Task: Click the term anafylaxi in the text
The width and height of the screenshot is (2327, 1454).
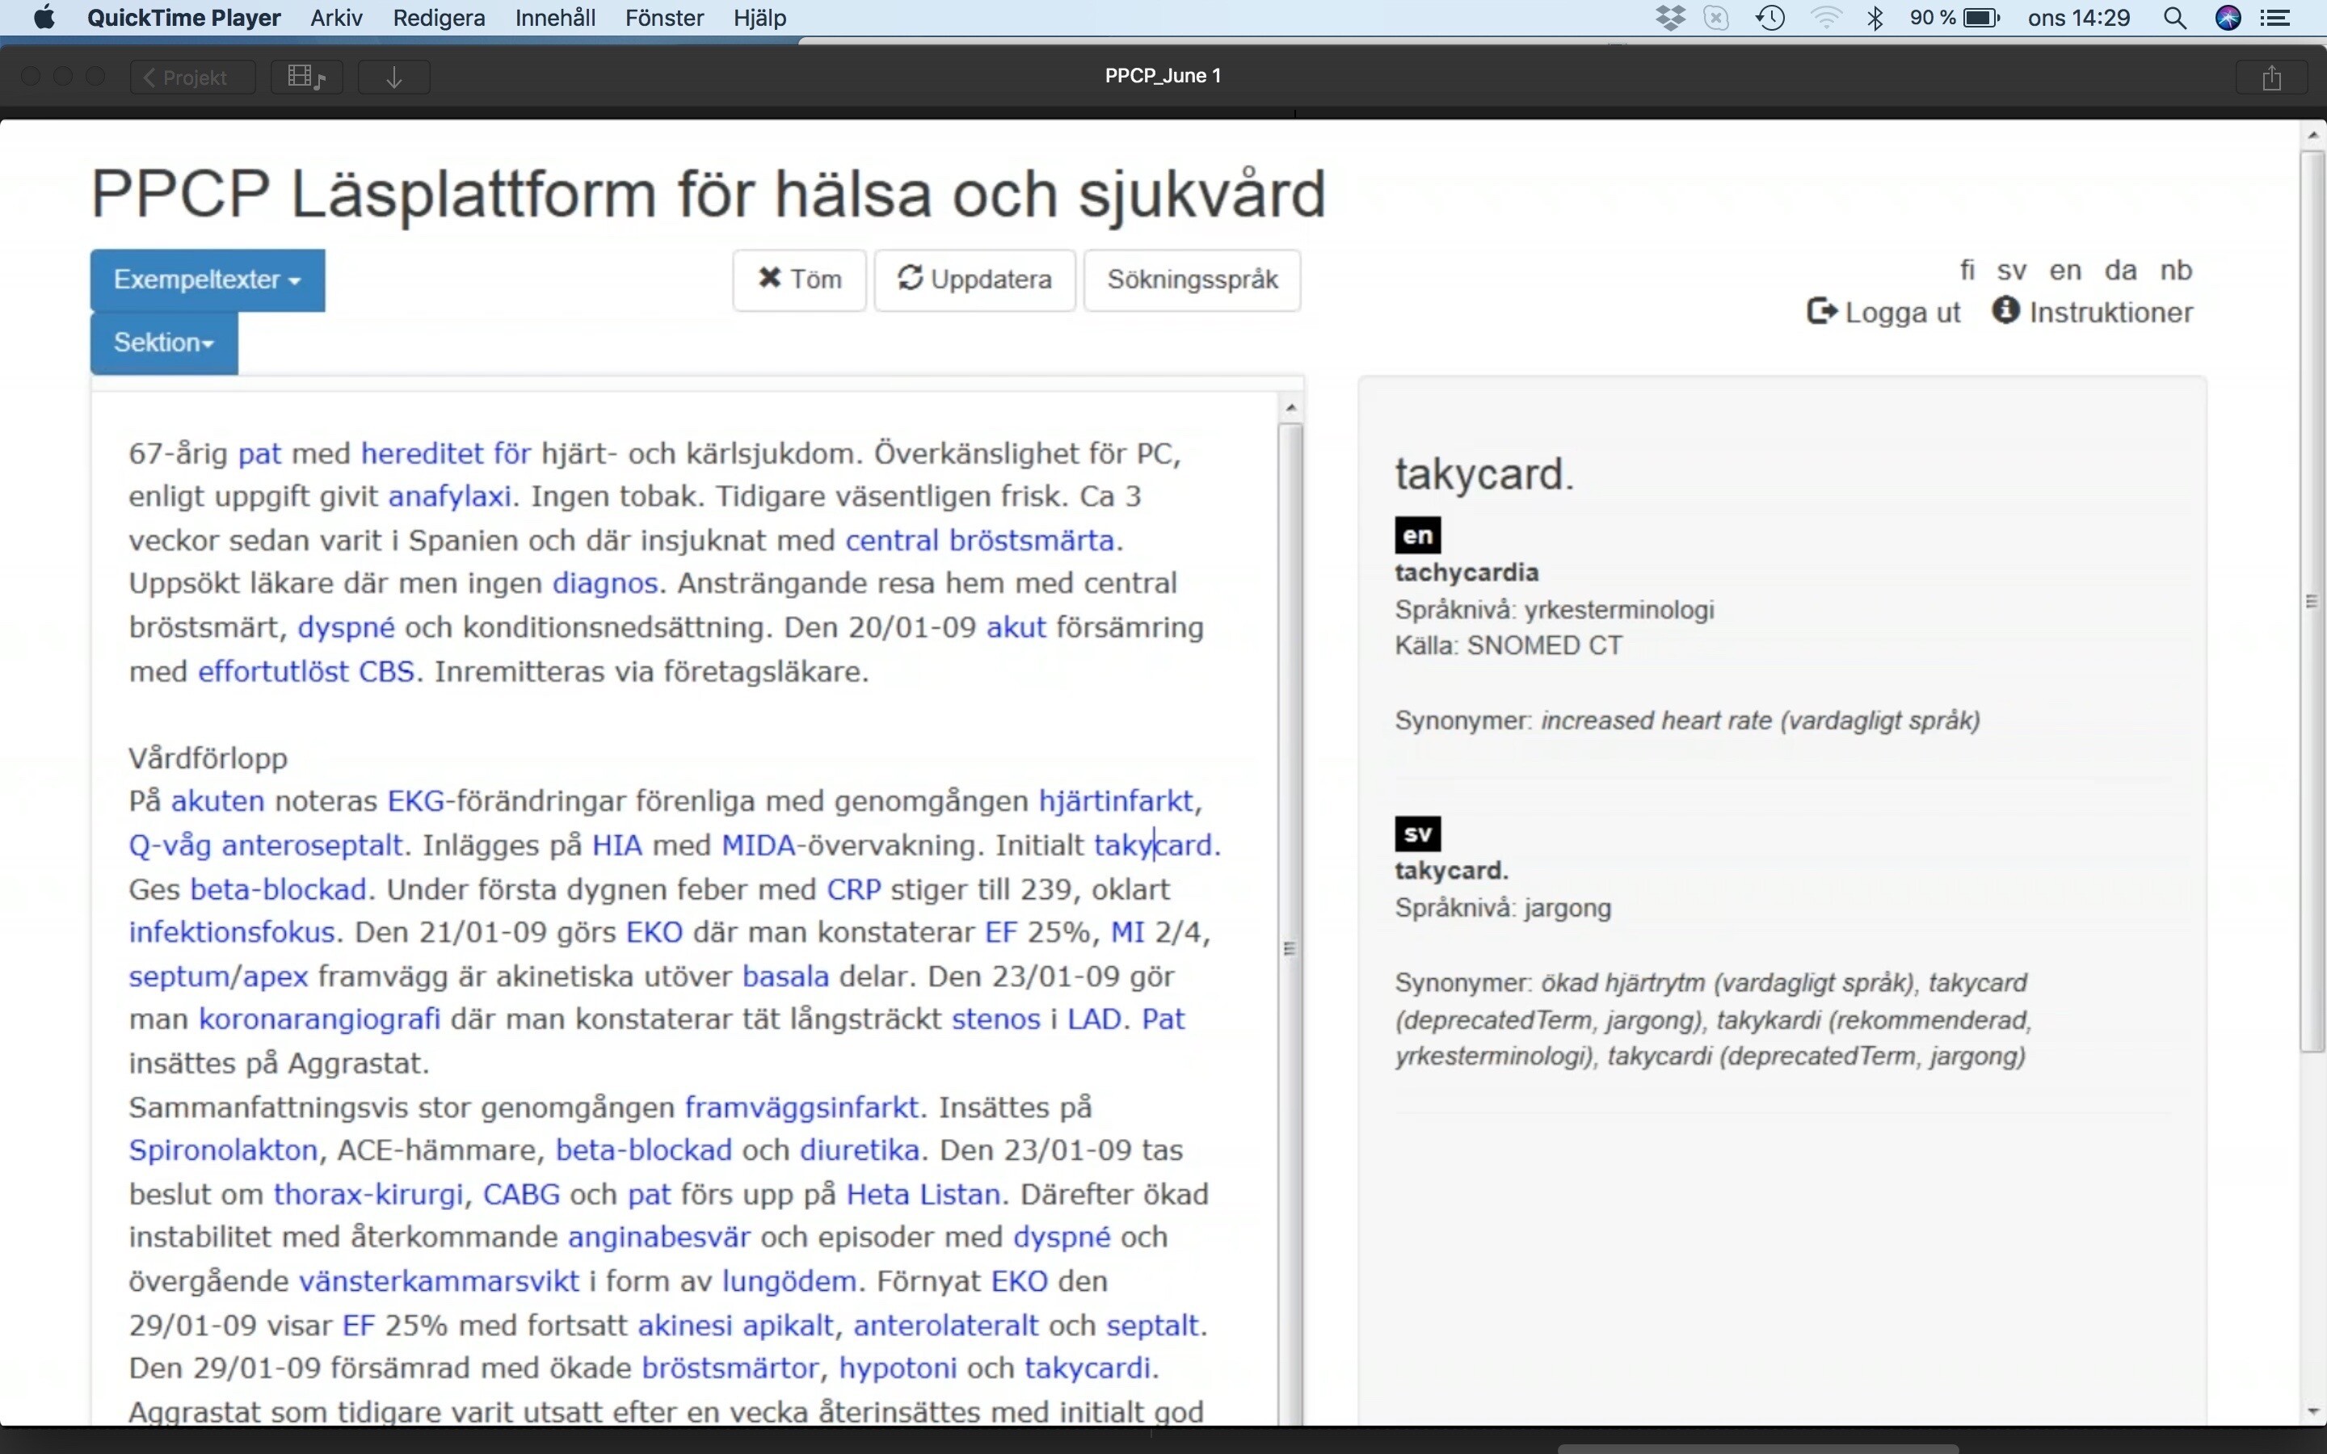Action: coord(449,496)
